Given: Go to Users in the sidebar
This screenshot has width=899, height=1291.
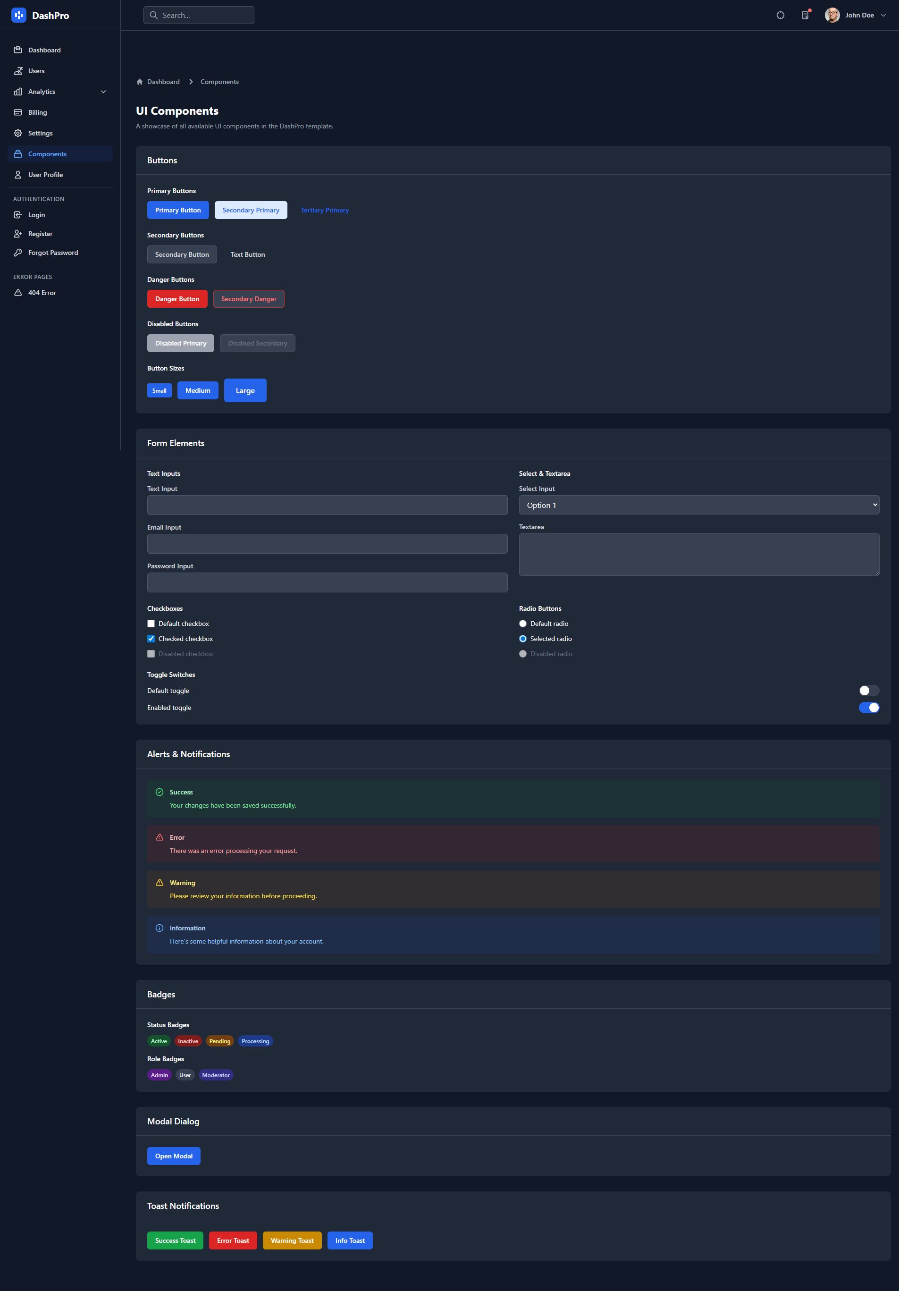Looking at the screenshot, I should (x=60, y=71).
